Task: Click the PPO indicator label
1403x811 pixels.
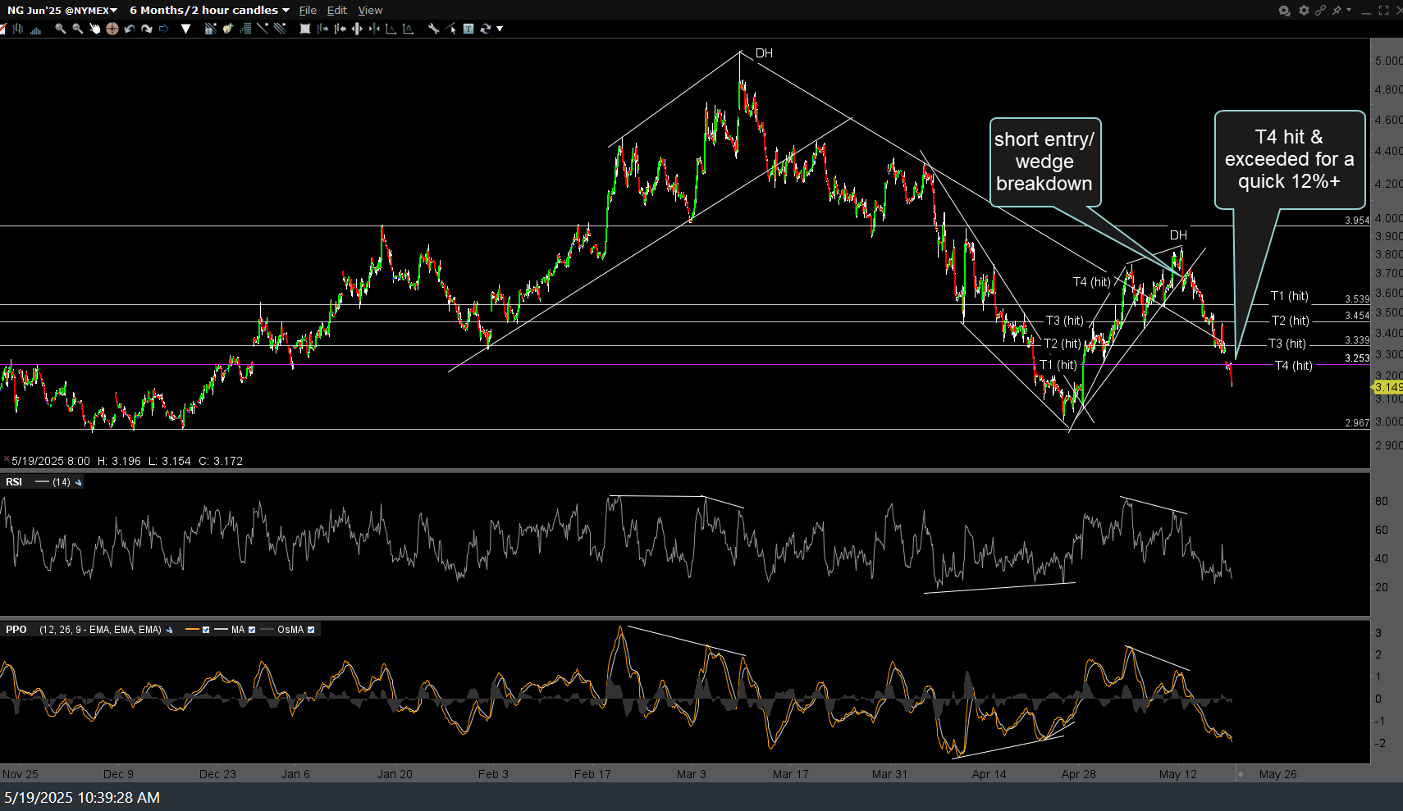Action: 16,630
